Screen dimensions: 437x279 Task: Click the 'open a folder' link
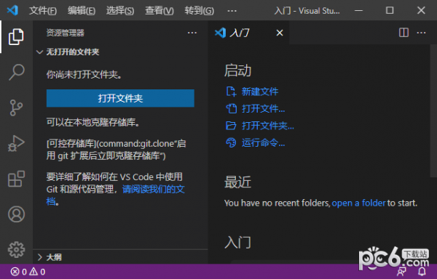(358, 203)
